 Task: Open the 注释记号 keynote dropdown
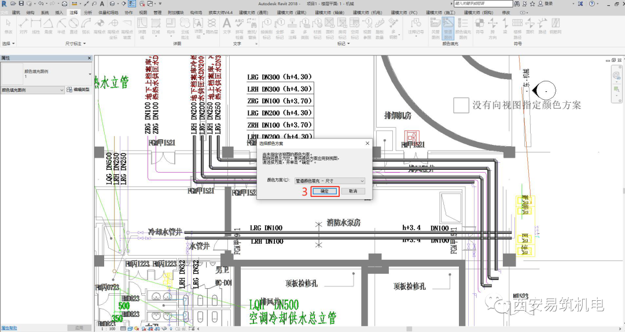(x=416, y=27)
